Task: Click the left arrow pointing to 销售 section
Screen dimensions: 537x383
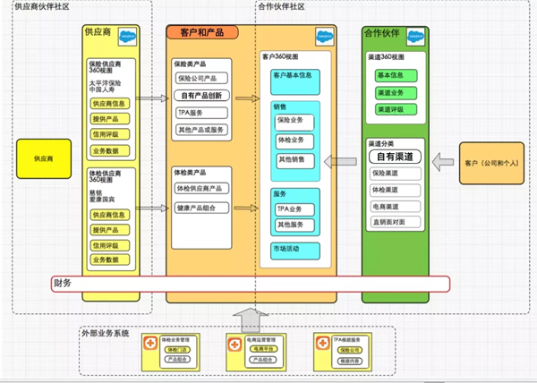Action: (x=338, y=161)
